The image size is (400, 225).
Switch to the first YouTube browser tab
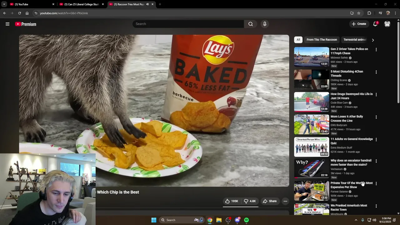click(31, 4)
